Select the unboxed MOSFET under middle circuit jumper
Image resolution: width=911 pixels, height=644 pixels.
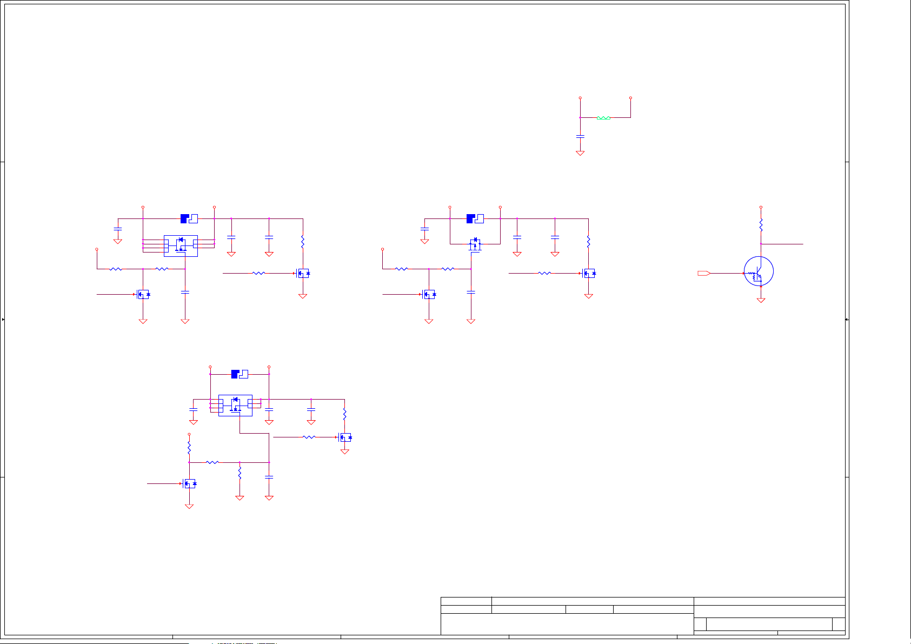475,244
